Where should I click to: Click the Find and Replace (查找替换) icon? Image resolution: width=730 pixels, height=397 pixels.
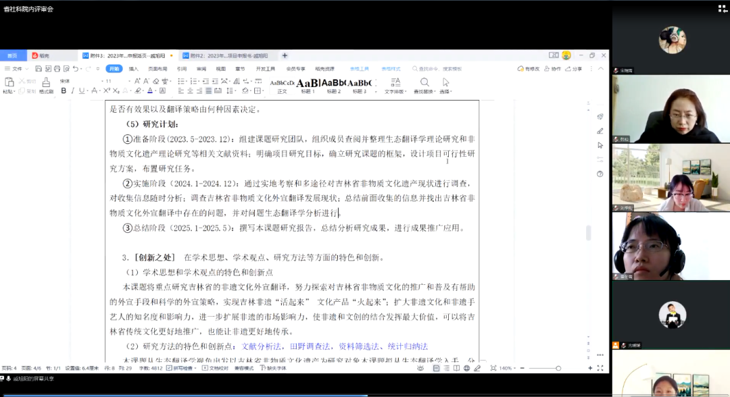pyautogui.click(x=424, y=83)
